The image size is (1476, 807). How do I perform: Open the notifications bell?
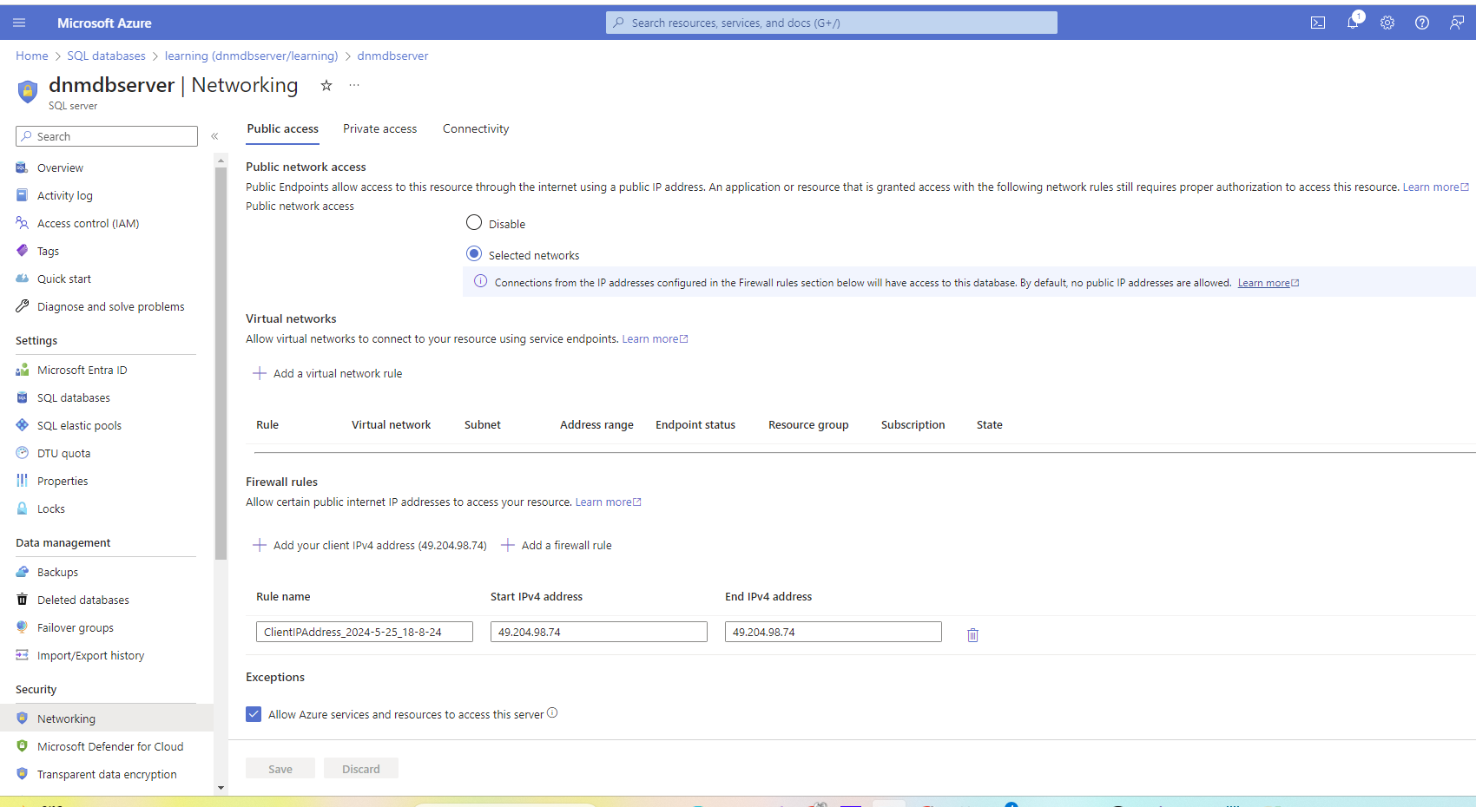click(1353, 23)
